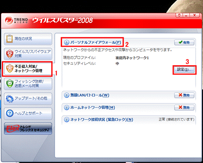Click the ホームネットワーク管理(M) heading
Screen dimensions: 203x163
[x=93, y=108]
